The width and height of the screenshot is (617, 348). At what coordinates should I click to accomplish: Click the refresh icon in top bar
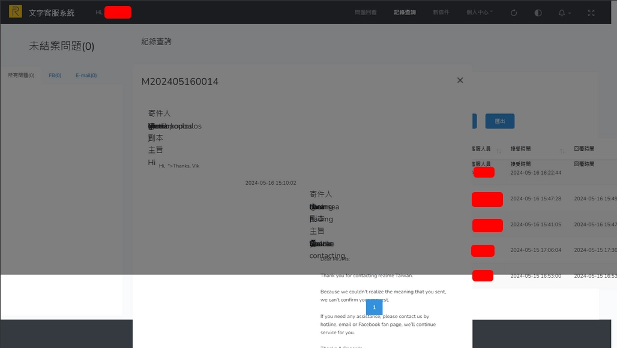pos(514,13)
